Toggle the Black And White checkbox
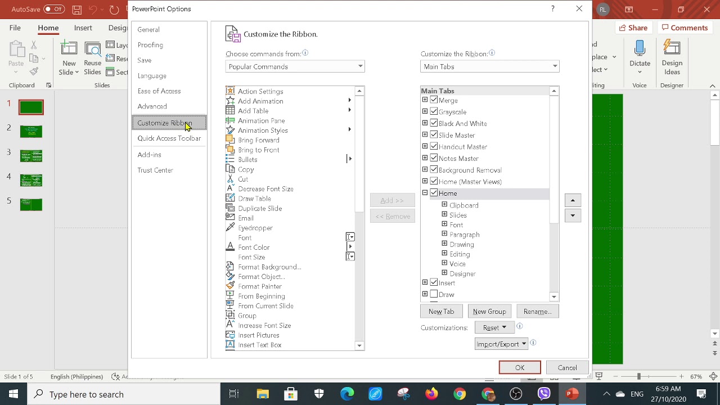720x405 pixels. click(434, 123)
